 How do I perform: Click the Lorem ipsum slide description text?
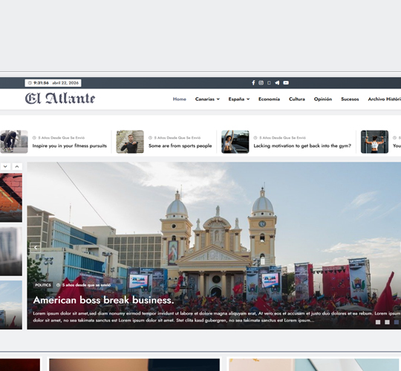click(217, 317)
